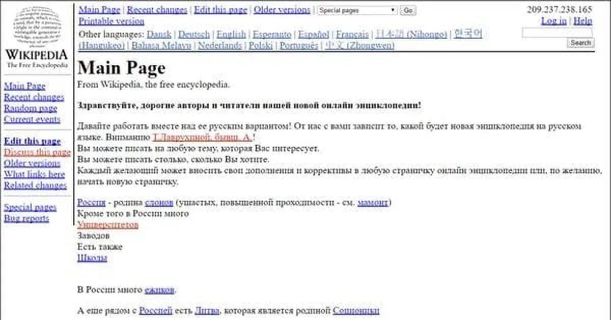Switch language to Nihongo

pyautogui.click(x=411, y=35)
